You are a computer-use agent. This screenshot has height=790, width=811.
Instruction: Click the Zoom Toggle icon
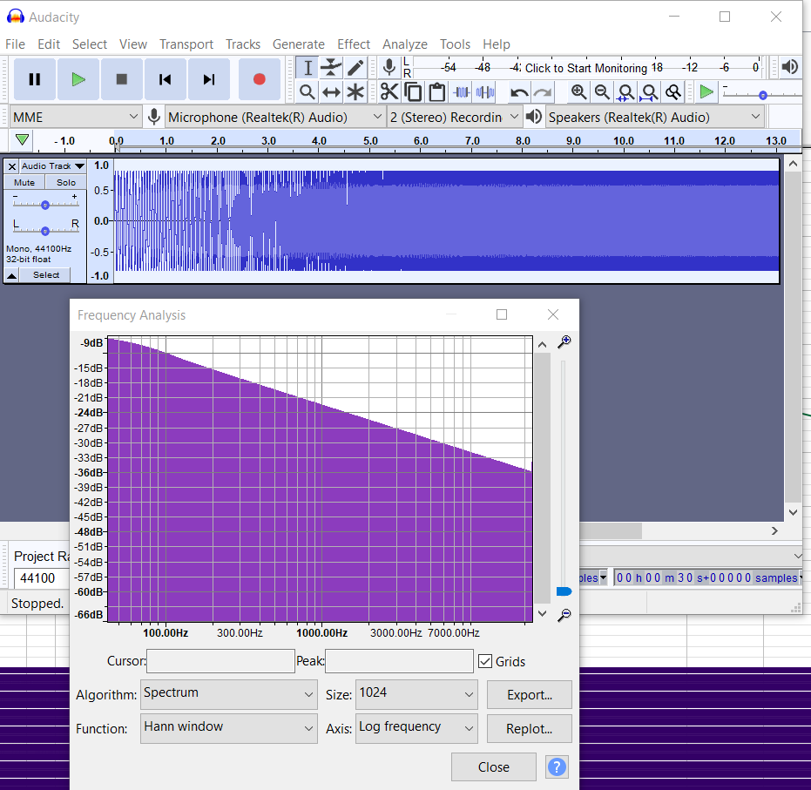[x=673, y=92]
